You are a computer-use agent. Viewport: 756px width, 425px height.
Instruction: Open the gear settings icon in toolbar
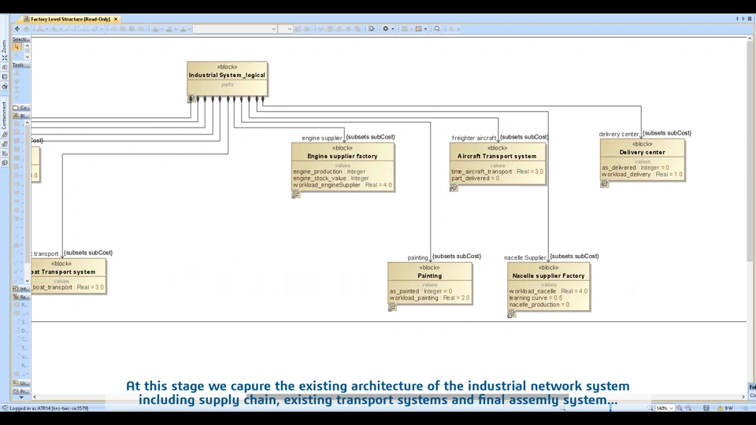click(385, 29)
